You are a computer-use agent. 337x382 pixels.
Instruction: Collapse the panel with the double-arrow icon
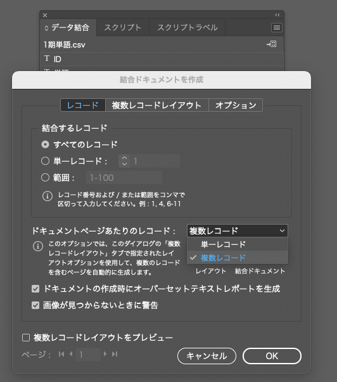point(277,15)
